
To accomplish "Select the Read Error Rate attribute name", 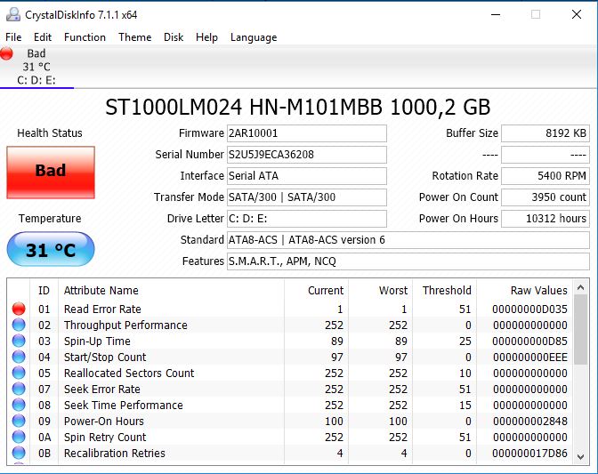I will pos(102,309).
